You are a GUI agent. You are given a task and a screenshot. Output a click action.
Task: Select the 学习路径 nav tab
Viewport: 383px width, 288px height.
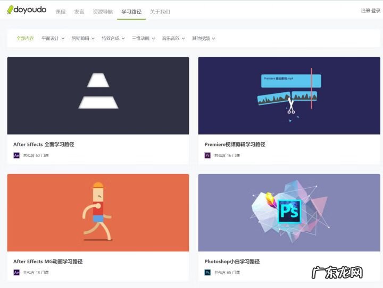point(131,12)
